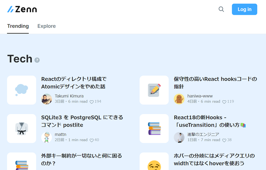The height and width of the screenshot is (170, 266).
Task: Open the smirking face emoji thumbnail
Action: coord(154,161)
